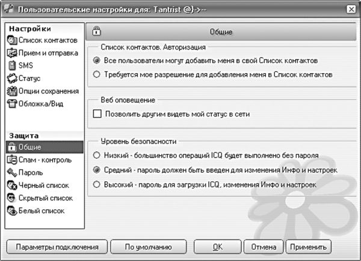Open the Пароль key icon
The width and height of the screenshot is (361, 261).
pyautogui.click(x=12, y=173)
